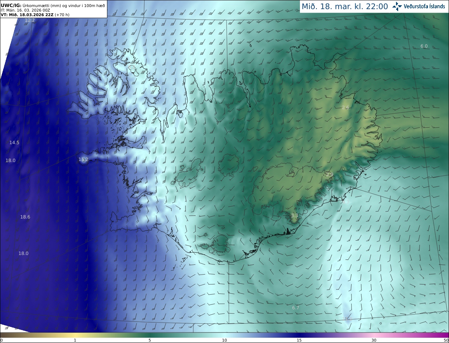Click the 2.6 value over east Iceland
The width and height of the screenshot is (449, 343).
346,108
